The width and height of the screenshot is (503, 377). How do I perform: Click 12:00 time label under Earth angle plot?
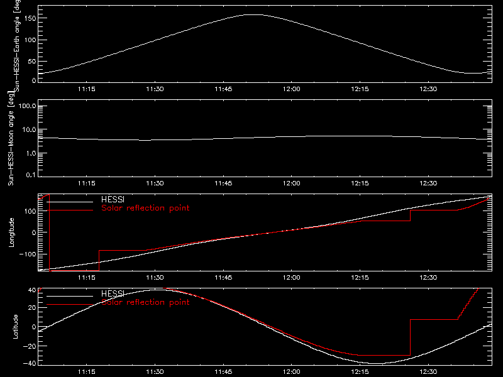coord(292,89)
